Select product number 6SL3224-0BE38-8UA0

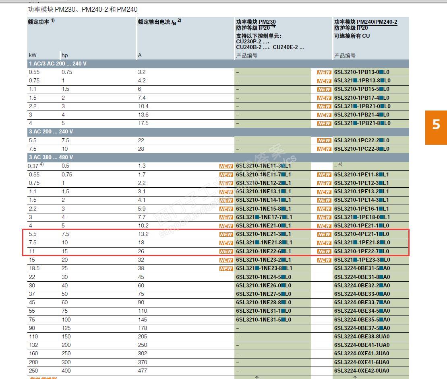[x=362, y=337]
